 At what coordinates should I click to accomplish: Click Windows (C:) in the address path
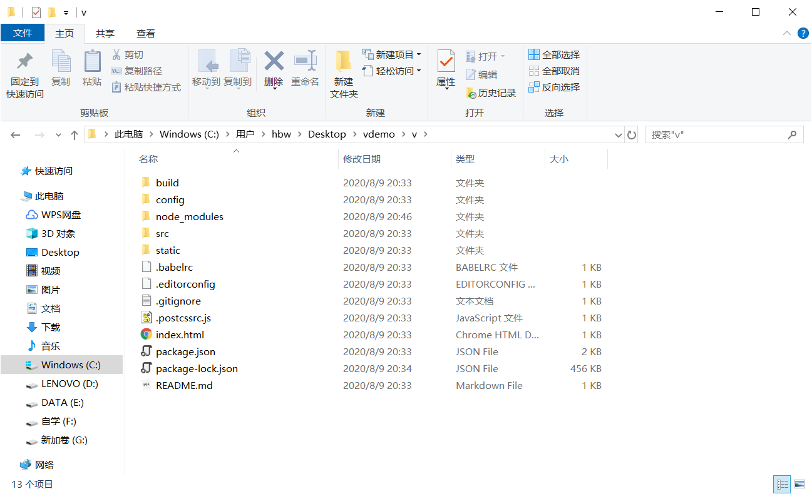click(189, 134)
